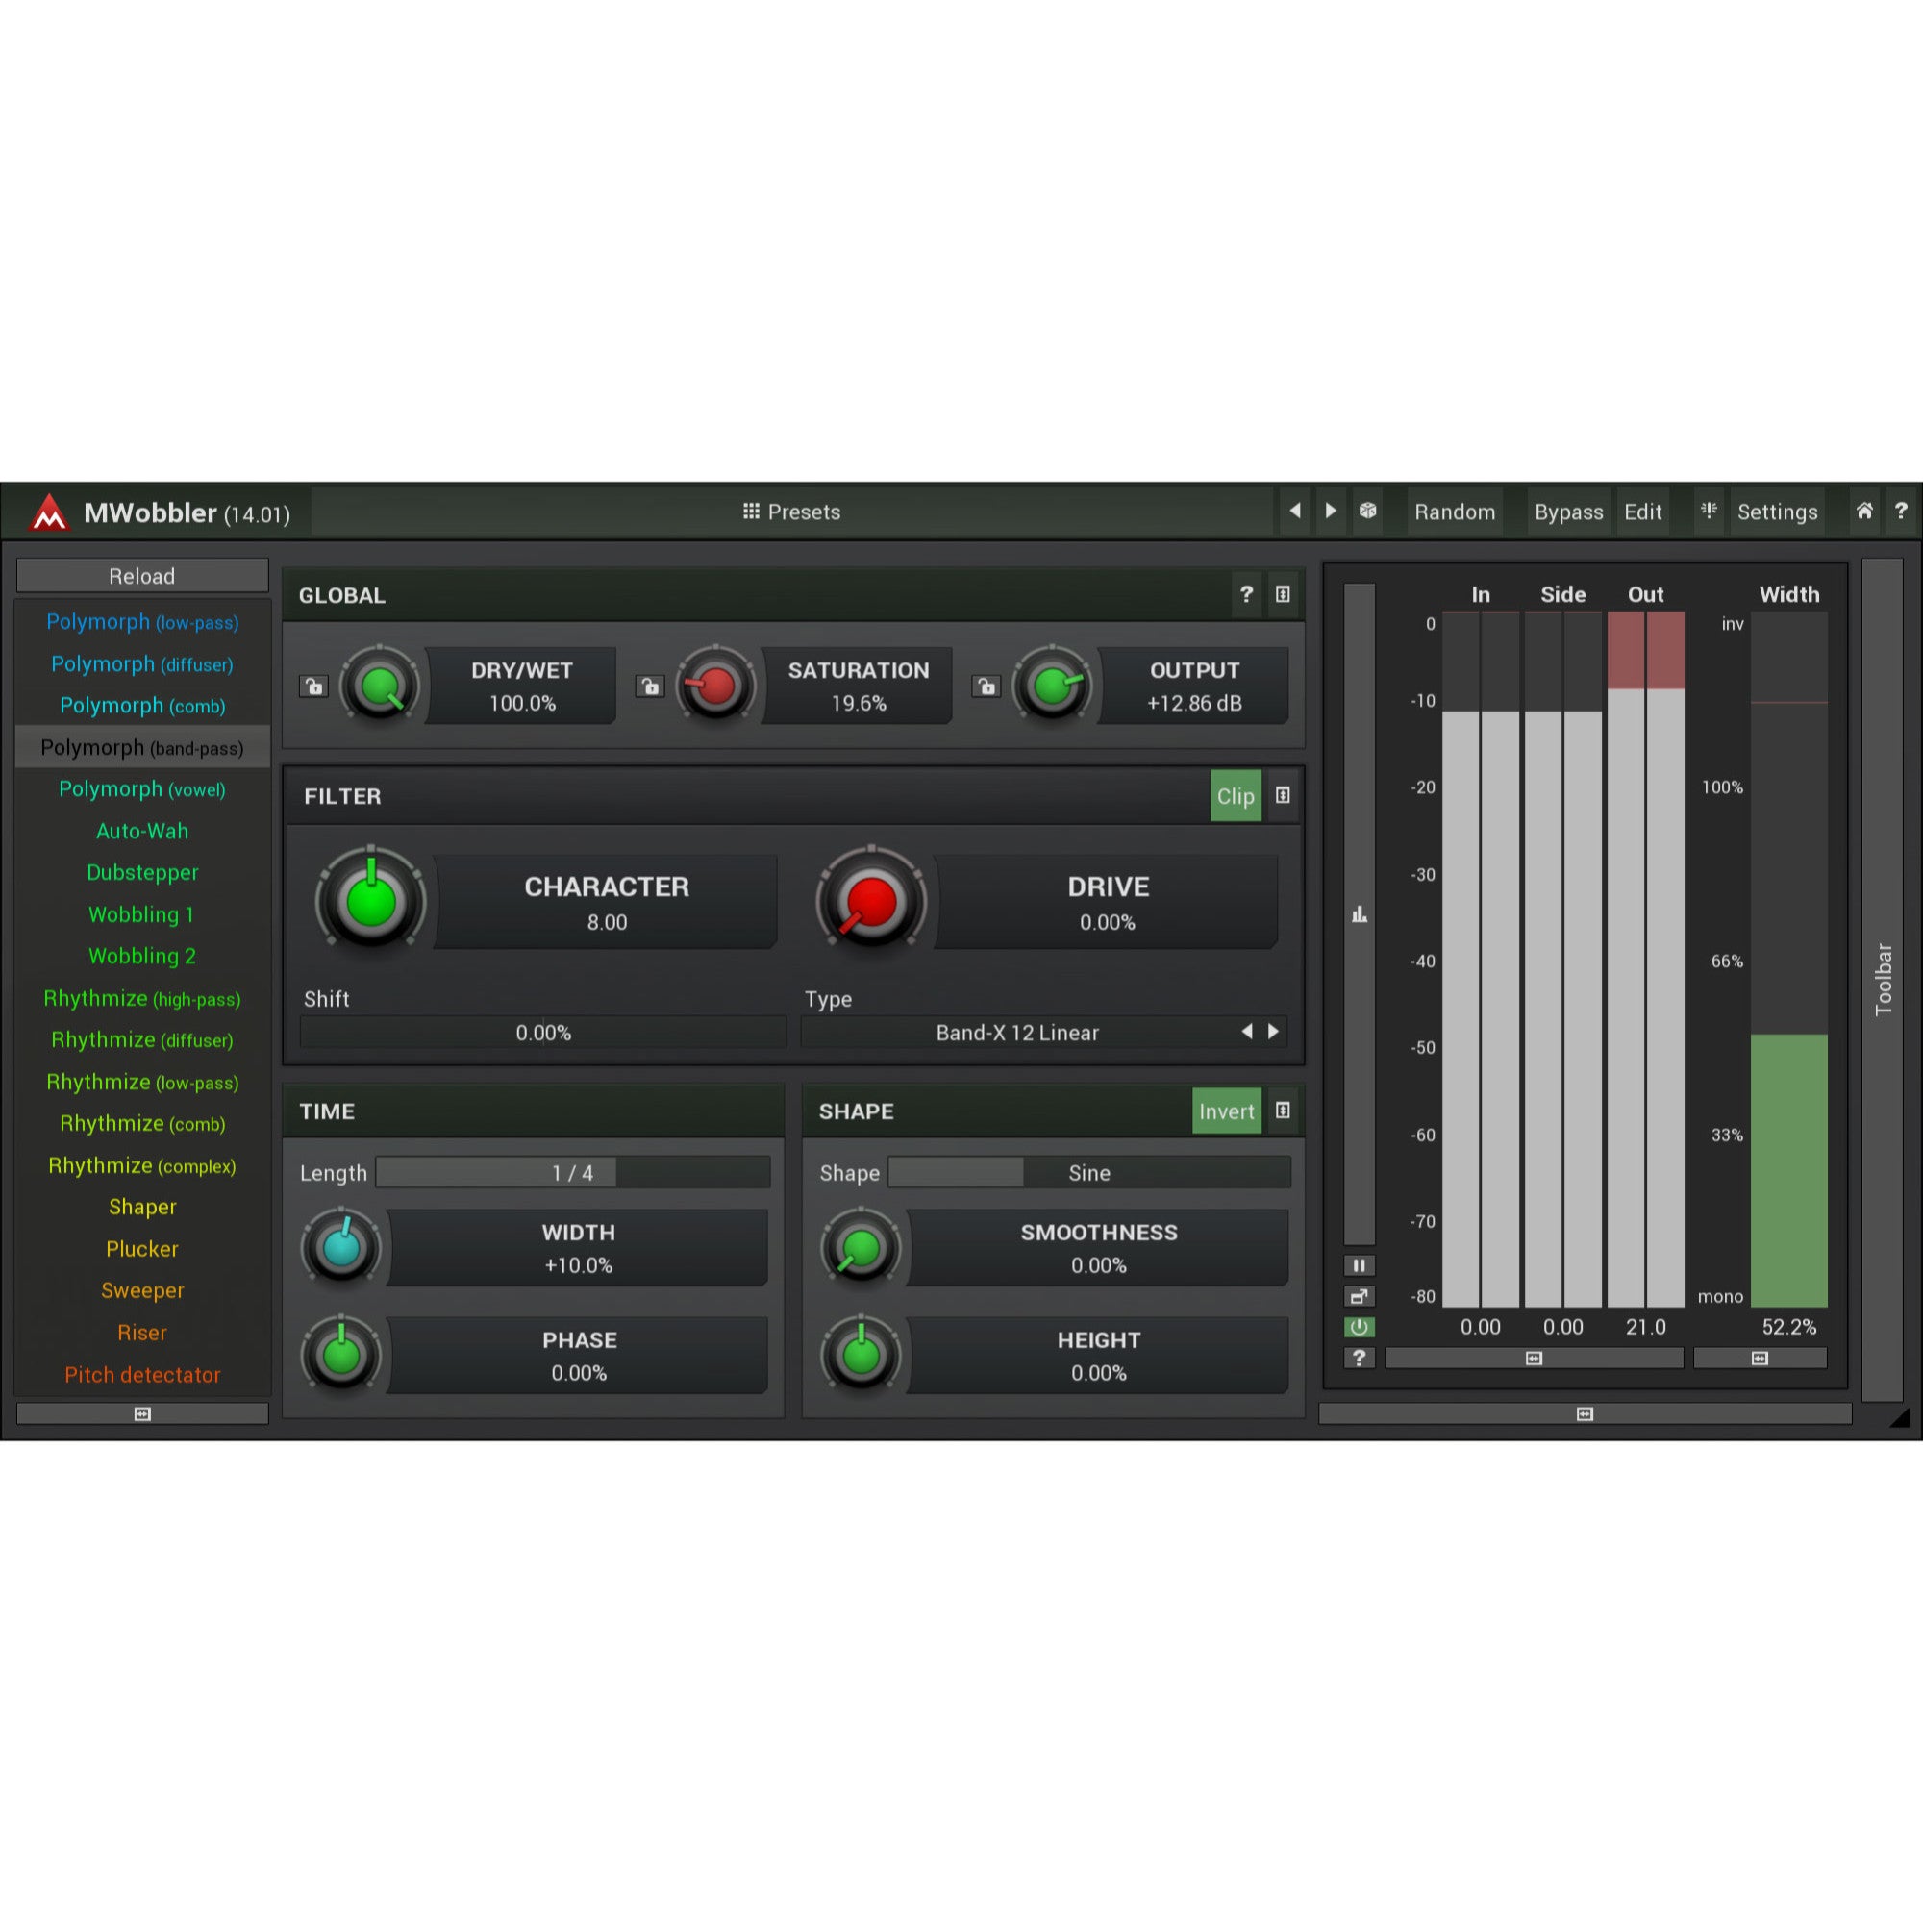Click the Reload button
The image size is (1923, 1923).
[142, 576]
